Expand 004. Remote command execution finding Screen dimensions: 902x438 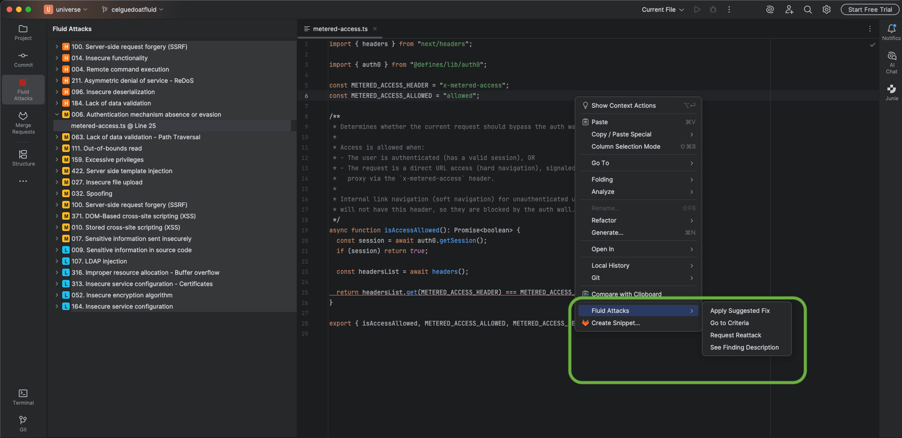pos(57,69)
